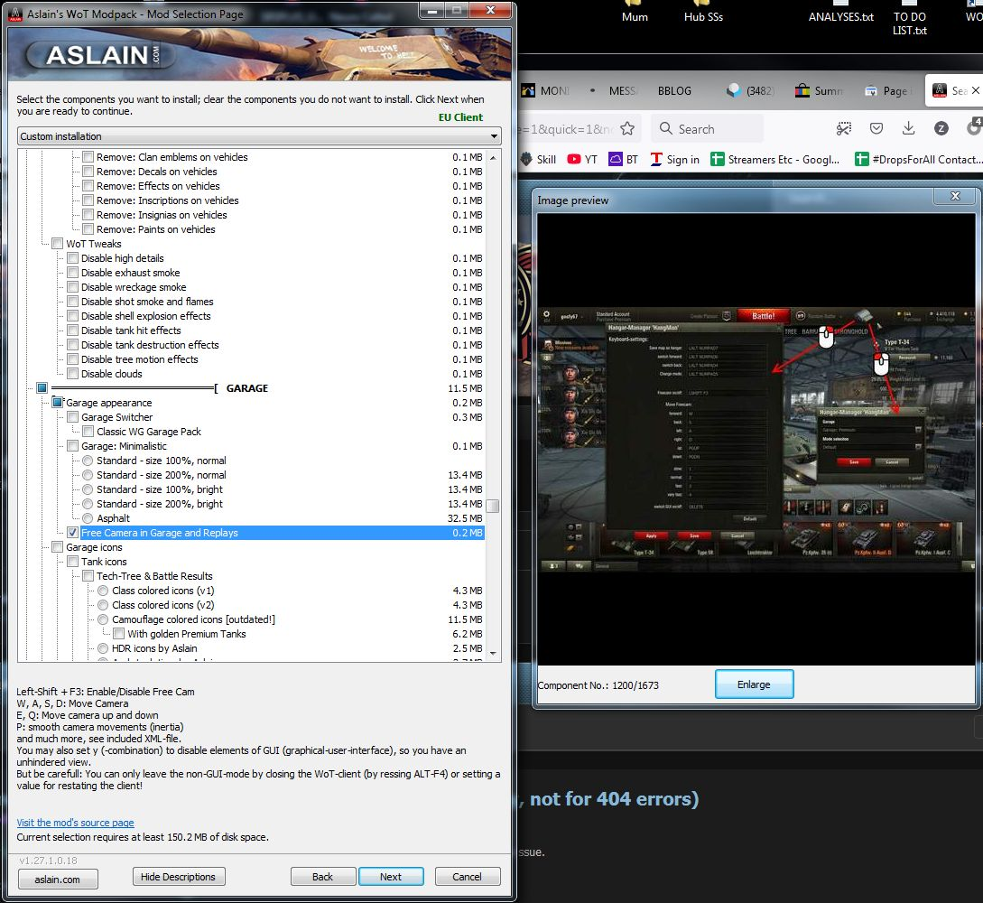Screen dimensions: 983x903
Task: Click the component list scroll-down arrow
Action: pyautogui.click(x=494, y=654)
